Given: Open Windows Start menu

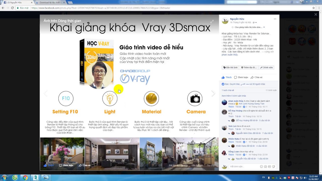Looking at the screenshot, I should pos(4,178).
